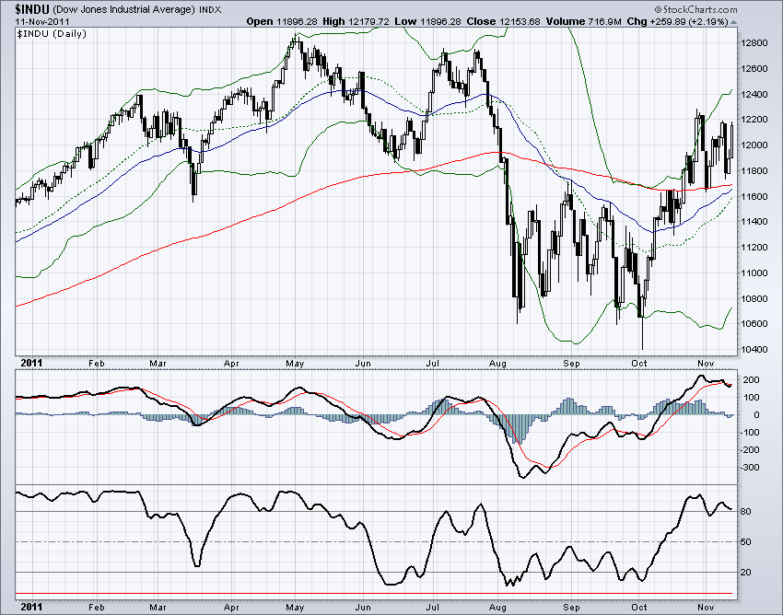Click the Oct label under the price chart
Image resolution: width=783 pixels, height=615 pixels.
coord(639,364)
